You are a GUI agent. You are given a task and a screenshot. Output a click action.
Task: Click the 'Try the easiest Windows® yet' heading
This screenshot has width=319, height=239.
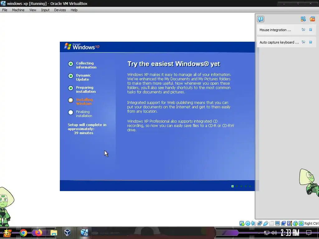[174, 64]
